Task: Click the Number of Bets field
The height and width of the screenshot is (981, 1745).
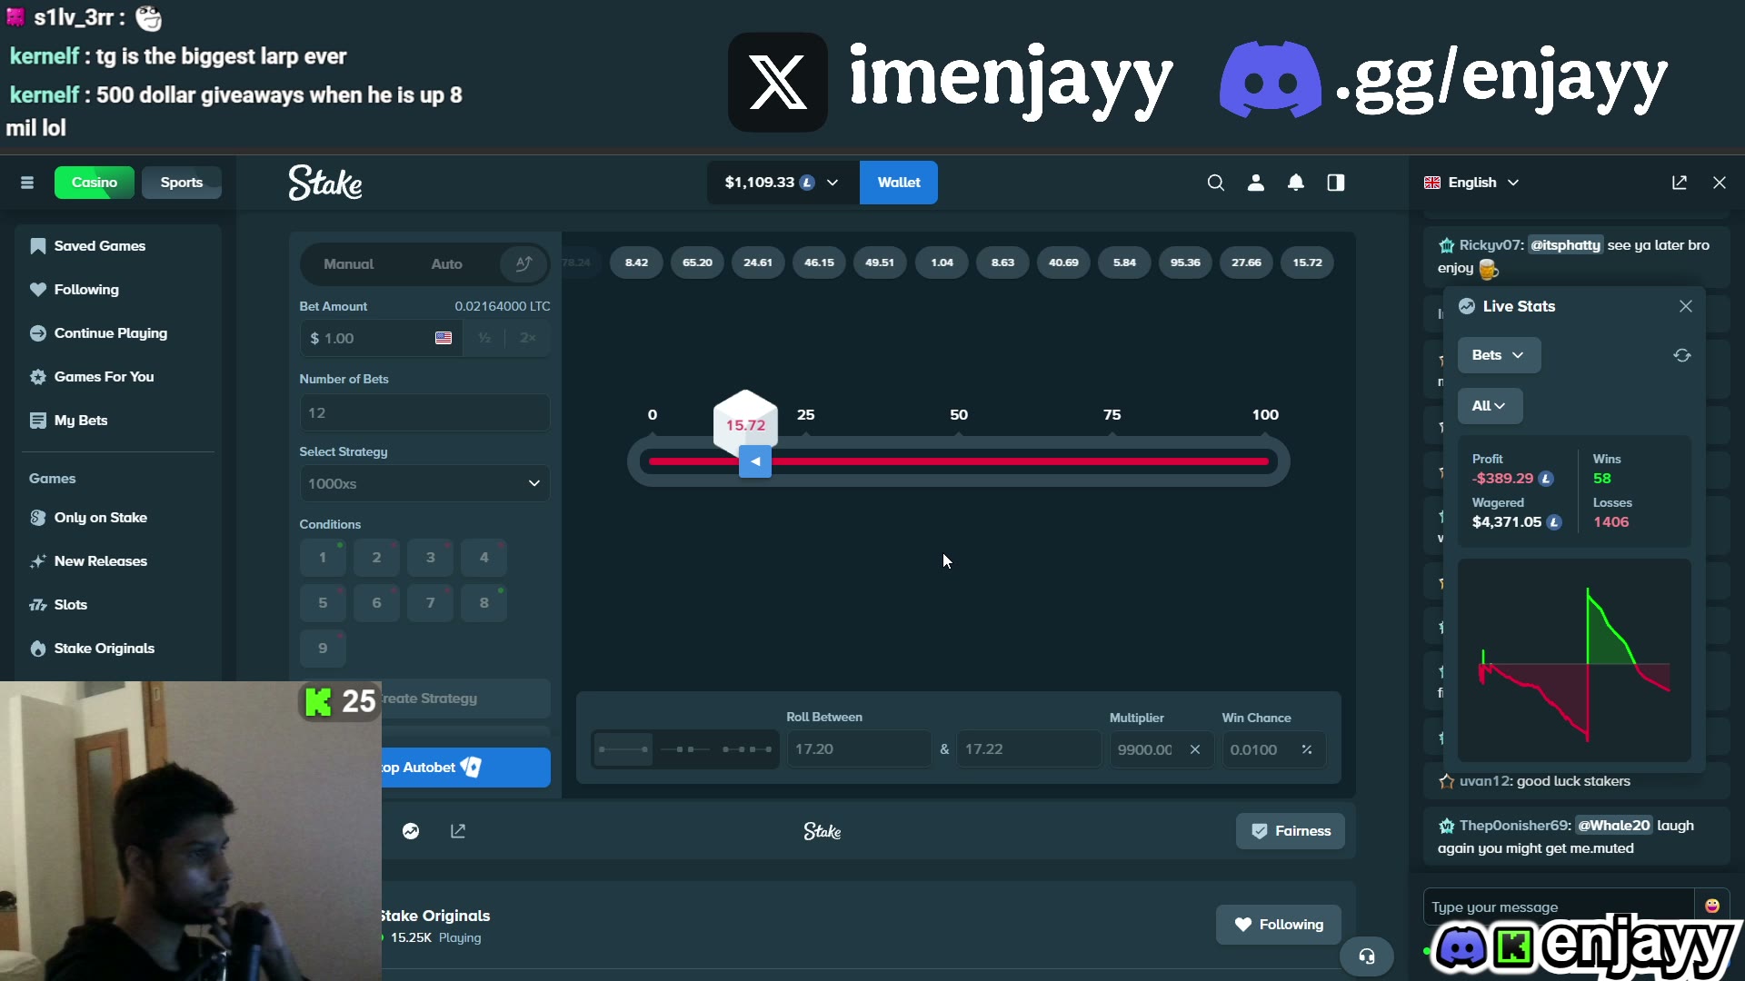Action: coord(424,412)
